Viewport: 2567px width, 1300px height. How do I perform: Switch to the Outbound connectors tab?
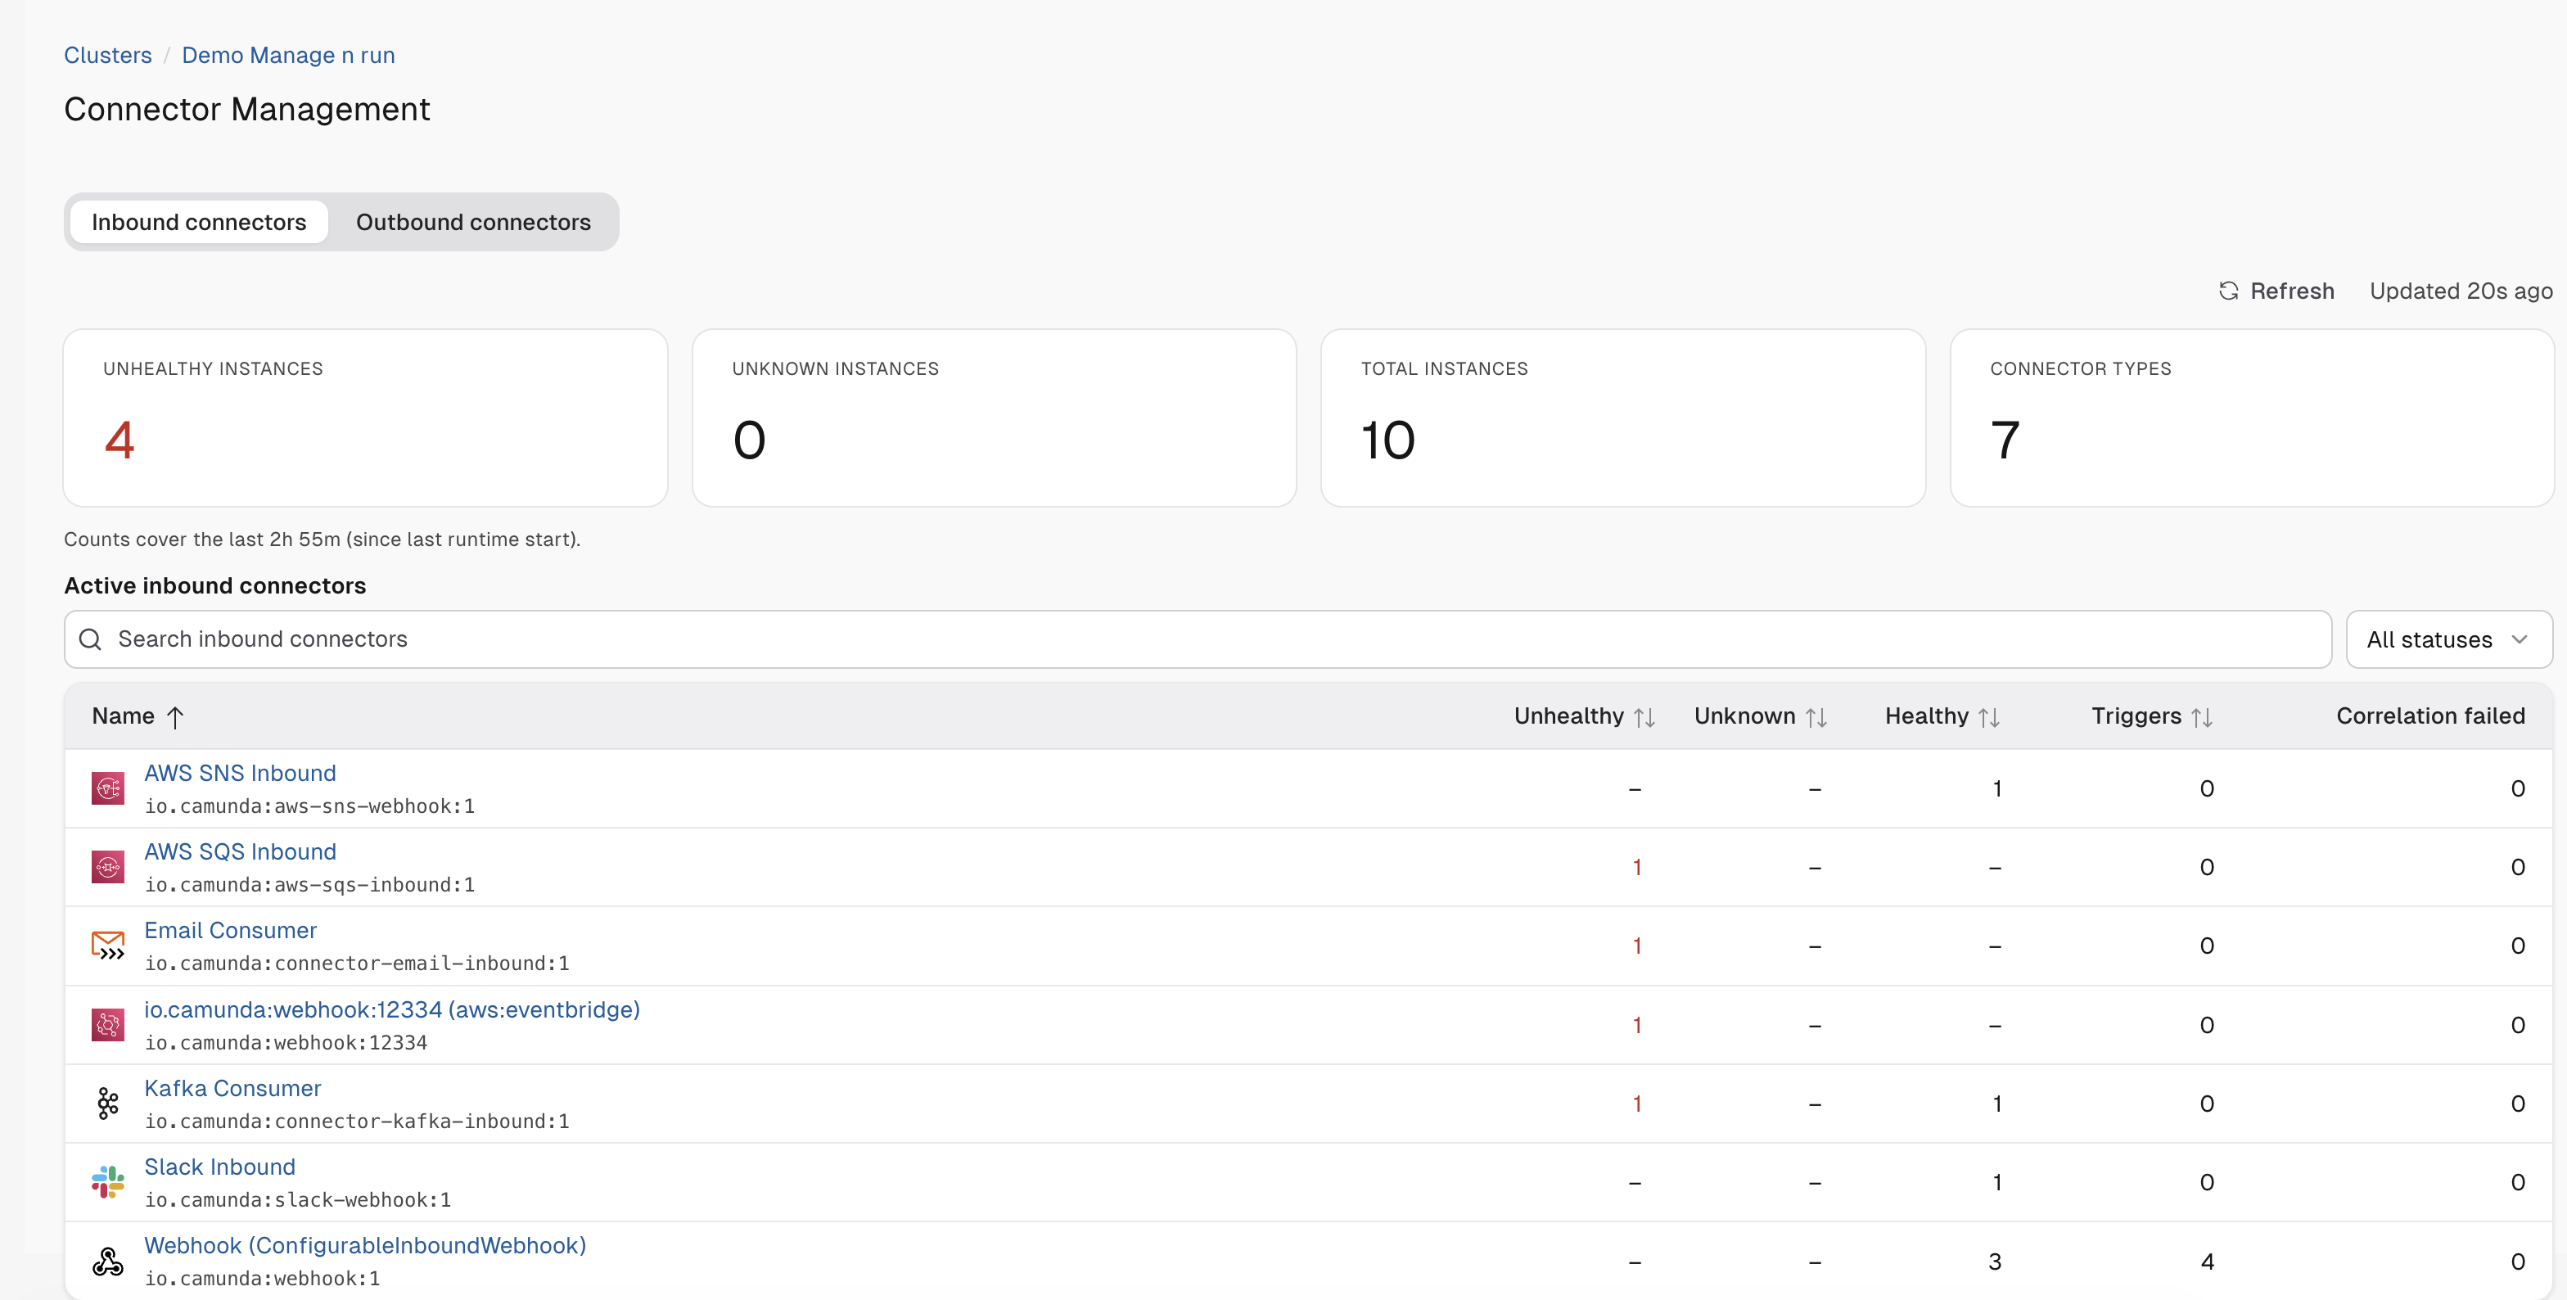pos(473,223)
